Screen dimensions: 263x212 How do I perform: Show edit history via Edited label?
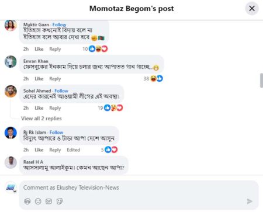pos(73,150)
